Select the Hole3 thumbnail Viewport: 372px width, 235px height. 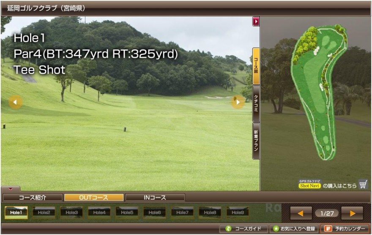tap(71, 213)
